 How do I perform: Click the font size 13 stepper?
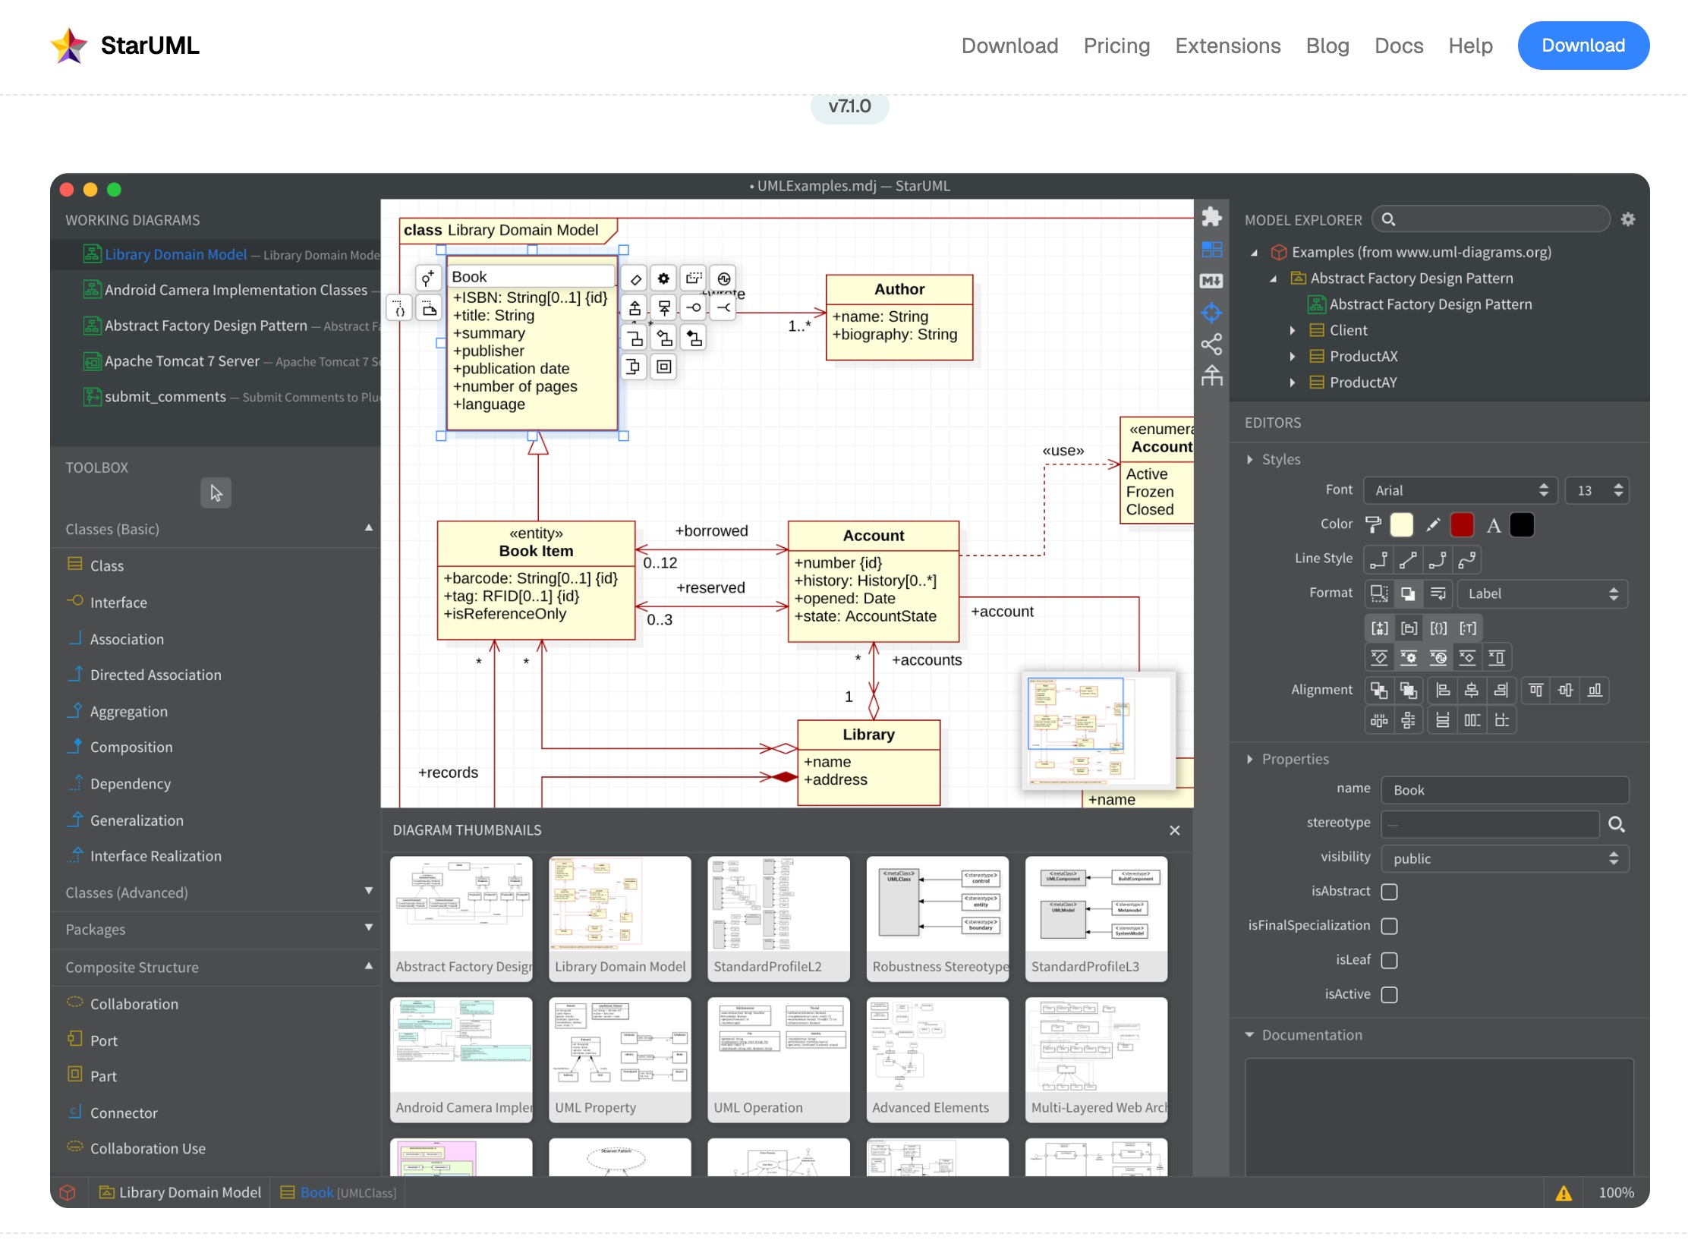1618,490
